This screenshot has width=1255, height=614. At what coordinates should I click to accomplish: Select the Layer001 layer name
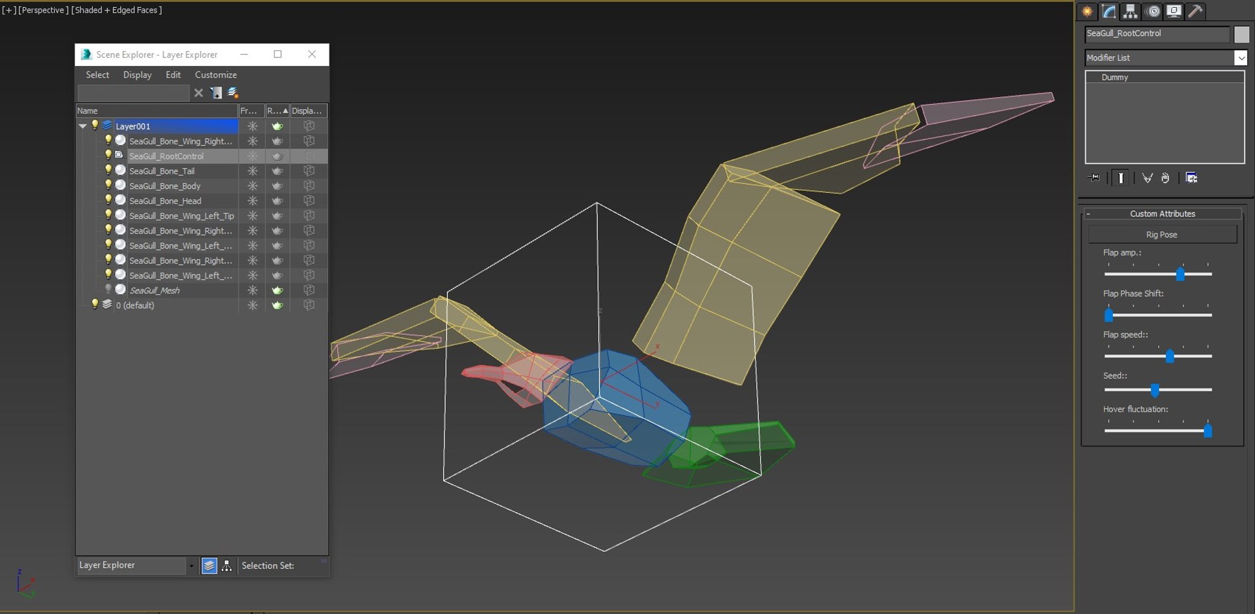133,126
